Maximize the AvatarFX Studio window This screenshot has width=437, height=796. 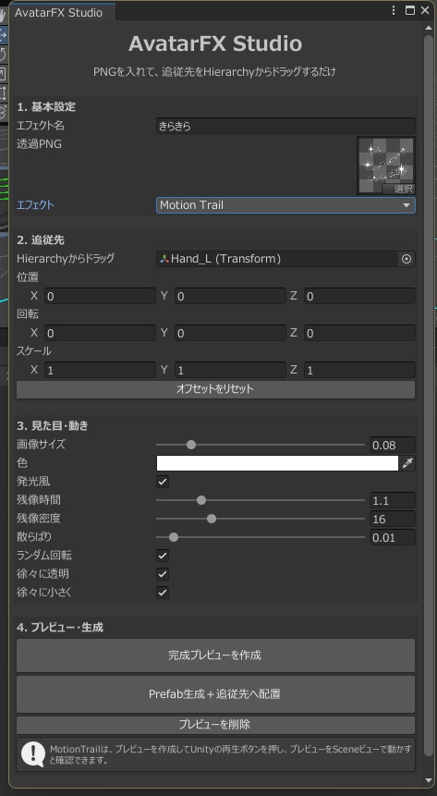coord(409,10)
